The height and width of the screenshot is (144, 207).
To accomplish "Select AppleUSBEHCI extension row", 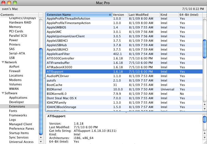I will click(x=124, y=41).
